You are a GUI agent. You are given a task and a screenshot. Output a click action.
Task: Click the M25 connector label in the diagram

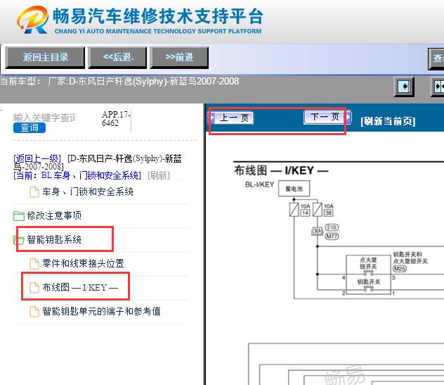[400, 269]
